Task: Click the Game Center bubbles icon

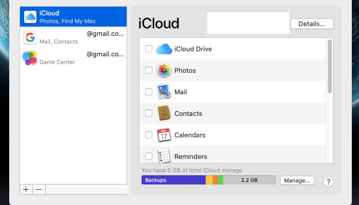Action: click(x=30, y=57)
